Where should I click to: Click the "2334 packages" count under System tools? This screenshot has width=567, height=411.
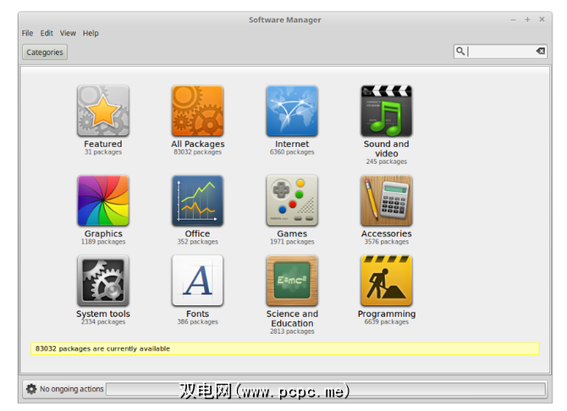click(103, 321)
